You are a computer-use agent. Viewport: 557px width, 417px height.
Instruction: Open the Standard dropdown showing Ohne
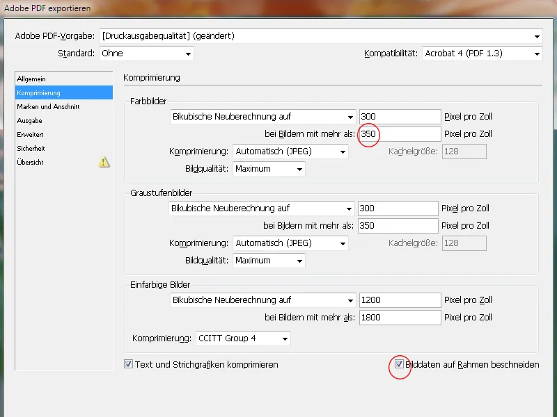pyautogui.click(x=146, y=54)
